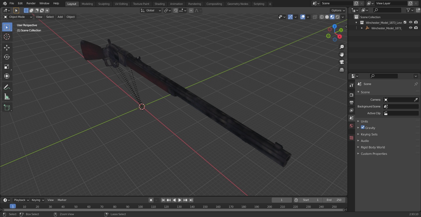Image resolution: width=421 pixels, height=217 pixels.
Task: Toggle camera view icon in viewport
Action: click(341, 62)
